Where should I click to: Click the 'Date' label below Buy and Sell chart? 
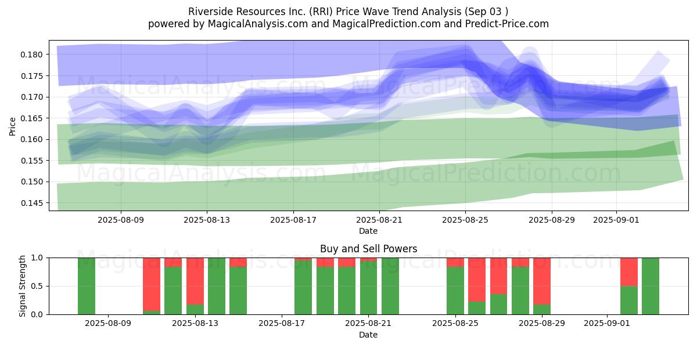coord(368,335)
